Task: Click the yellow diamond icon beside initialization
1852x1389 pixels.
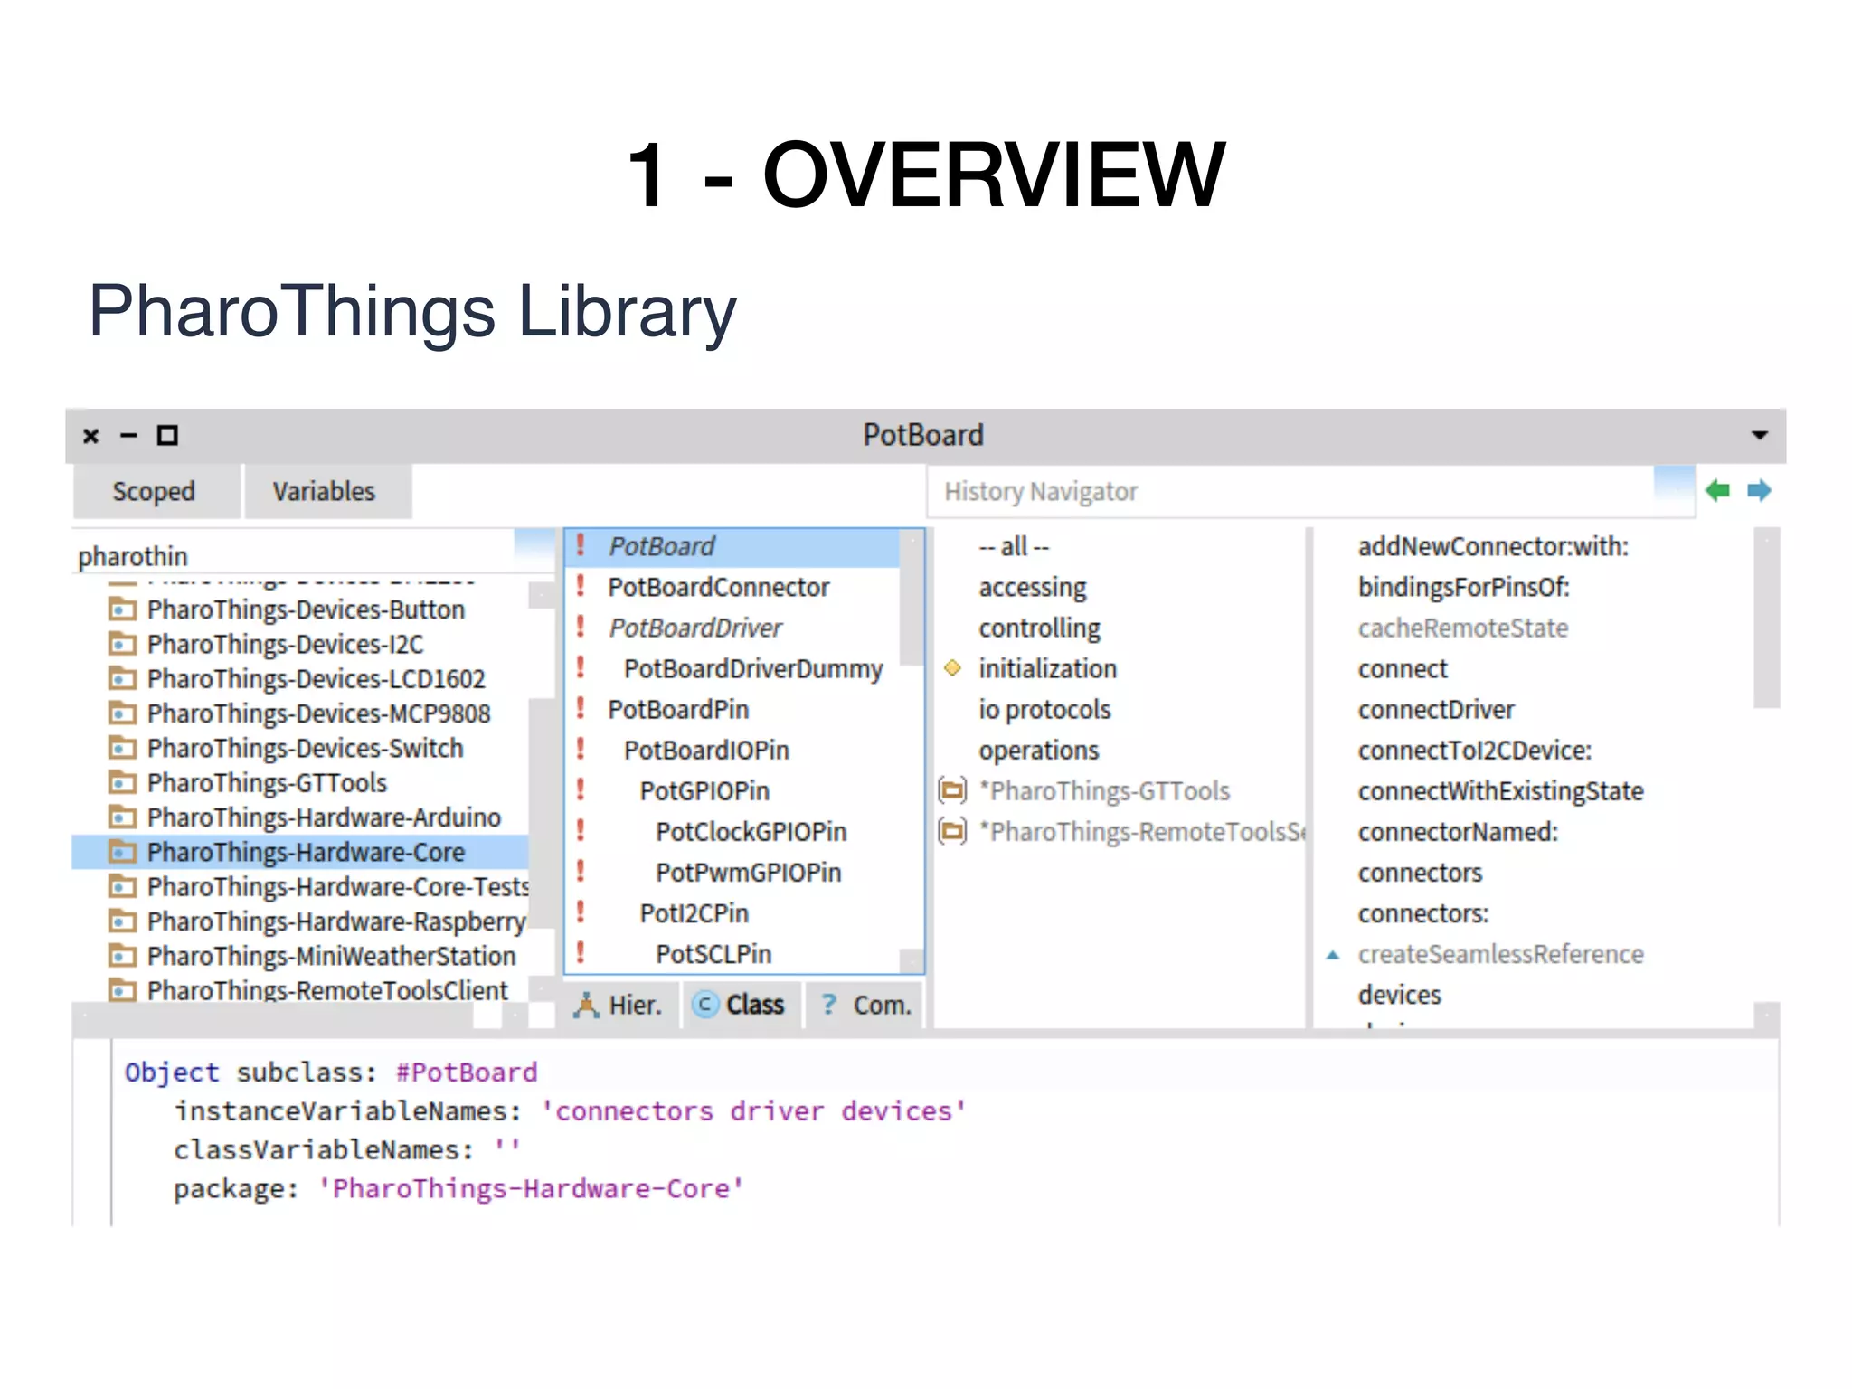Action: [x=952, y=668]
